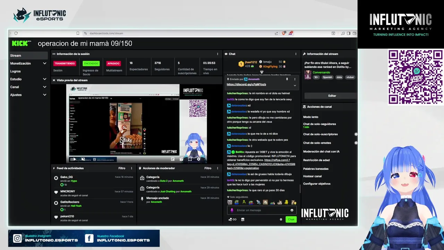
Task: Click the TRANSMITIENDO session status badge
Action: tap(65, 64)
